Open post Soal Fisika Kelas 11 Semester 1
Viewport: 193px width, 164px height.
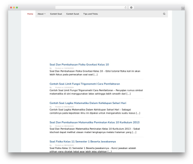coord(83,142)
